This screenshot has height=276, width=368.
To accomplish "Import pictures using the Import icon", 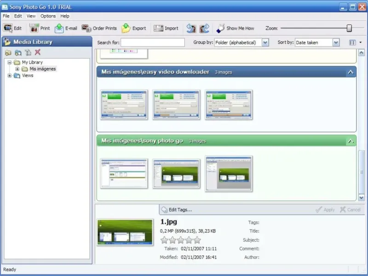I will coord(158,28).
